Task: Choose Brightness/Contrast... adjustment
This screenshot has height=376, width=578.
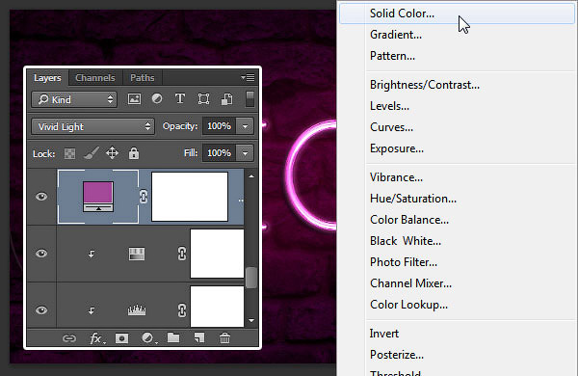Action: pos(457,85)
